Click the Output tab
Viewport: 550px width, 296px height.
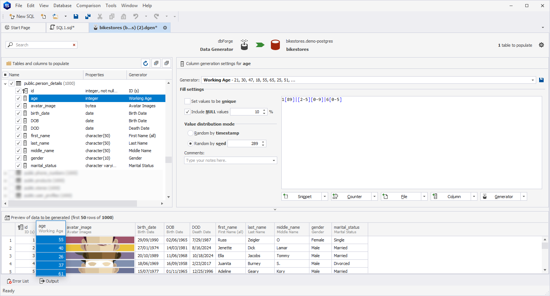(49, 281)
